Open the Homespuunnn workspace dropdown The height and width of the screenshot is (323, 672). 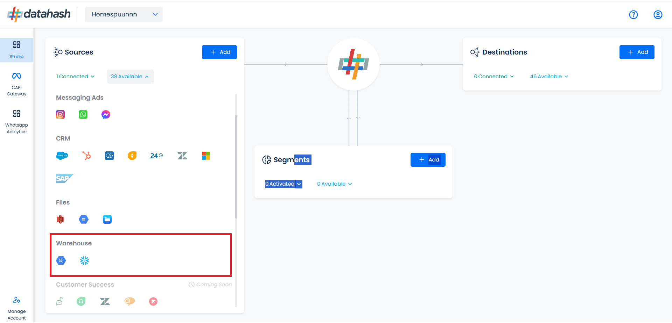pyautogui.click(x=124, y=14)
